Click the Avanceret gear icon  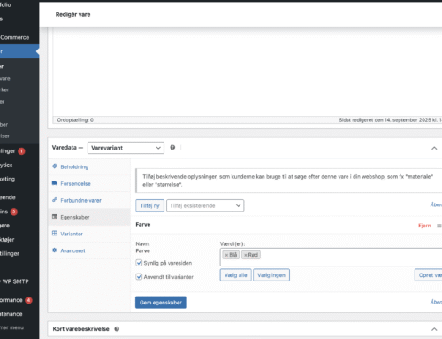[x=55, y=250]
